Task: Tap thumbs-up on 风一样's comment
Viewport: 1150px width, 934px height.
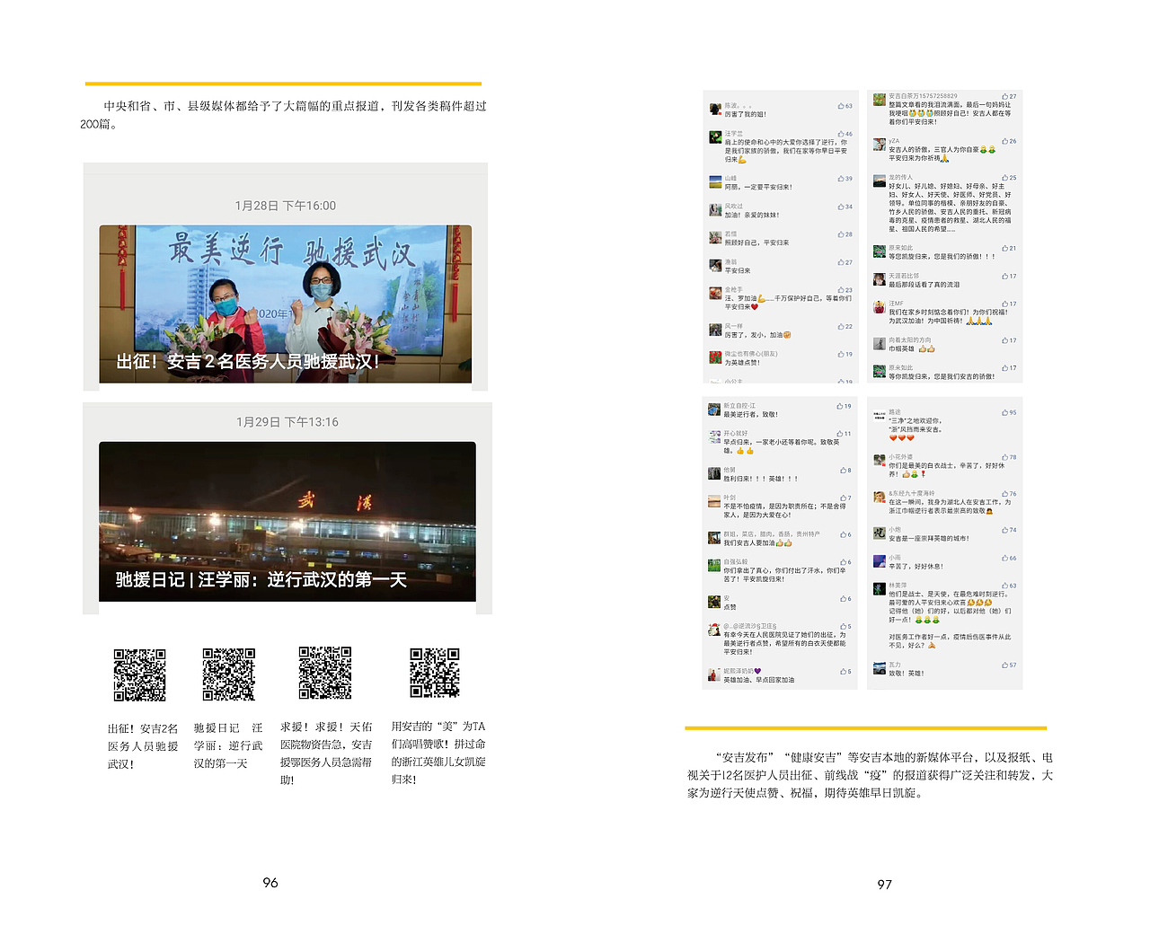Action: pos(840,327)
